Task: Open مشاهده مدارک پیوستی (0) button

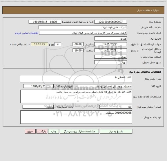Action: pos(79,131)
